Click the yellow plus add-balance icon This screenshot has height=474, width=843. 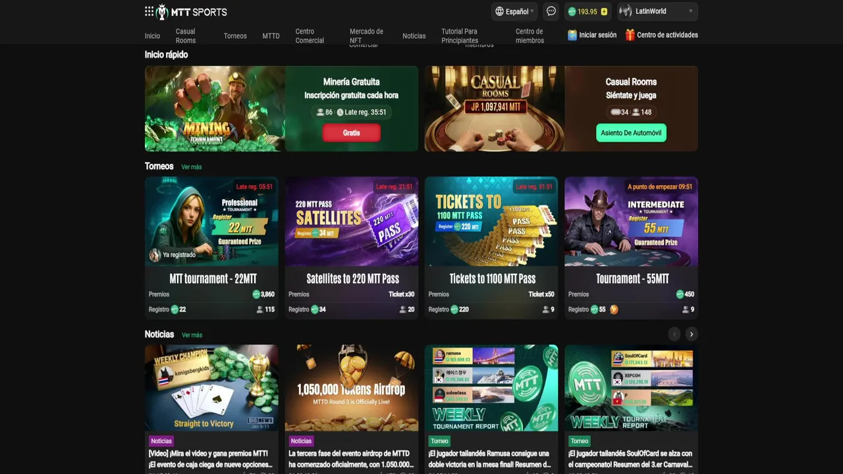click(604, 12)
